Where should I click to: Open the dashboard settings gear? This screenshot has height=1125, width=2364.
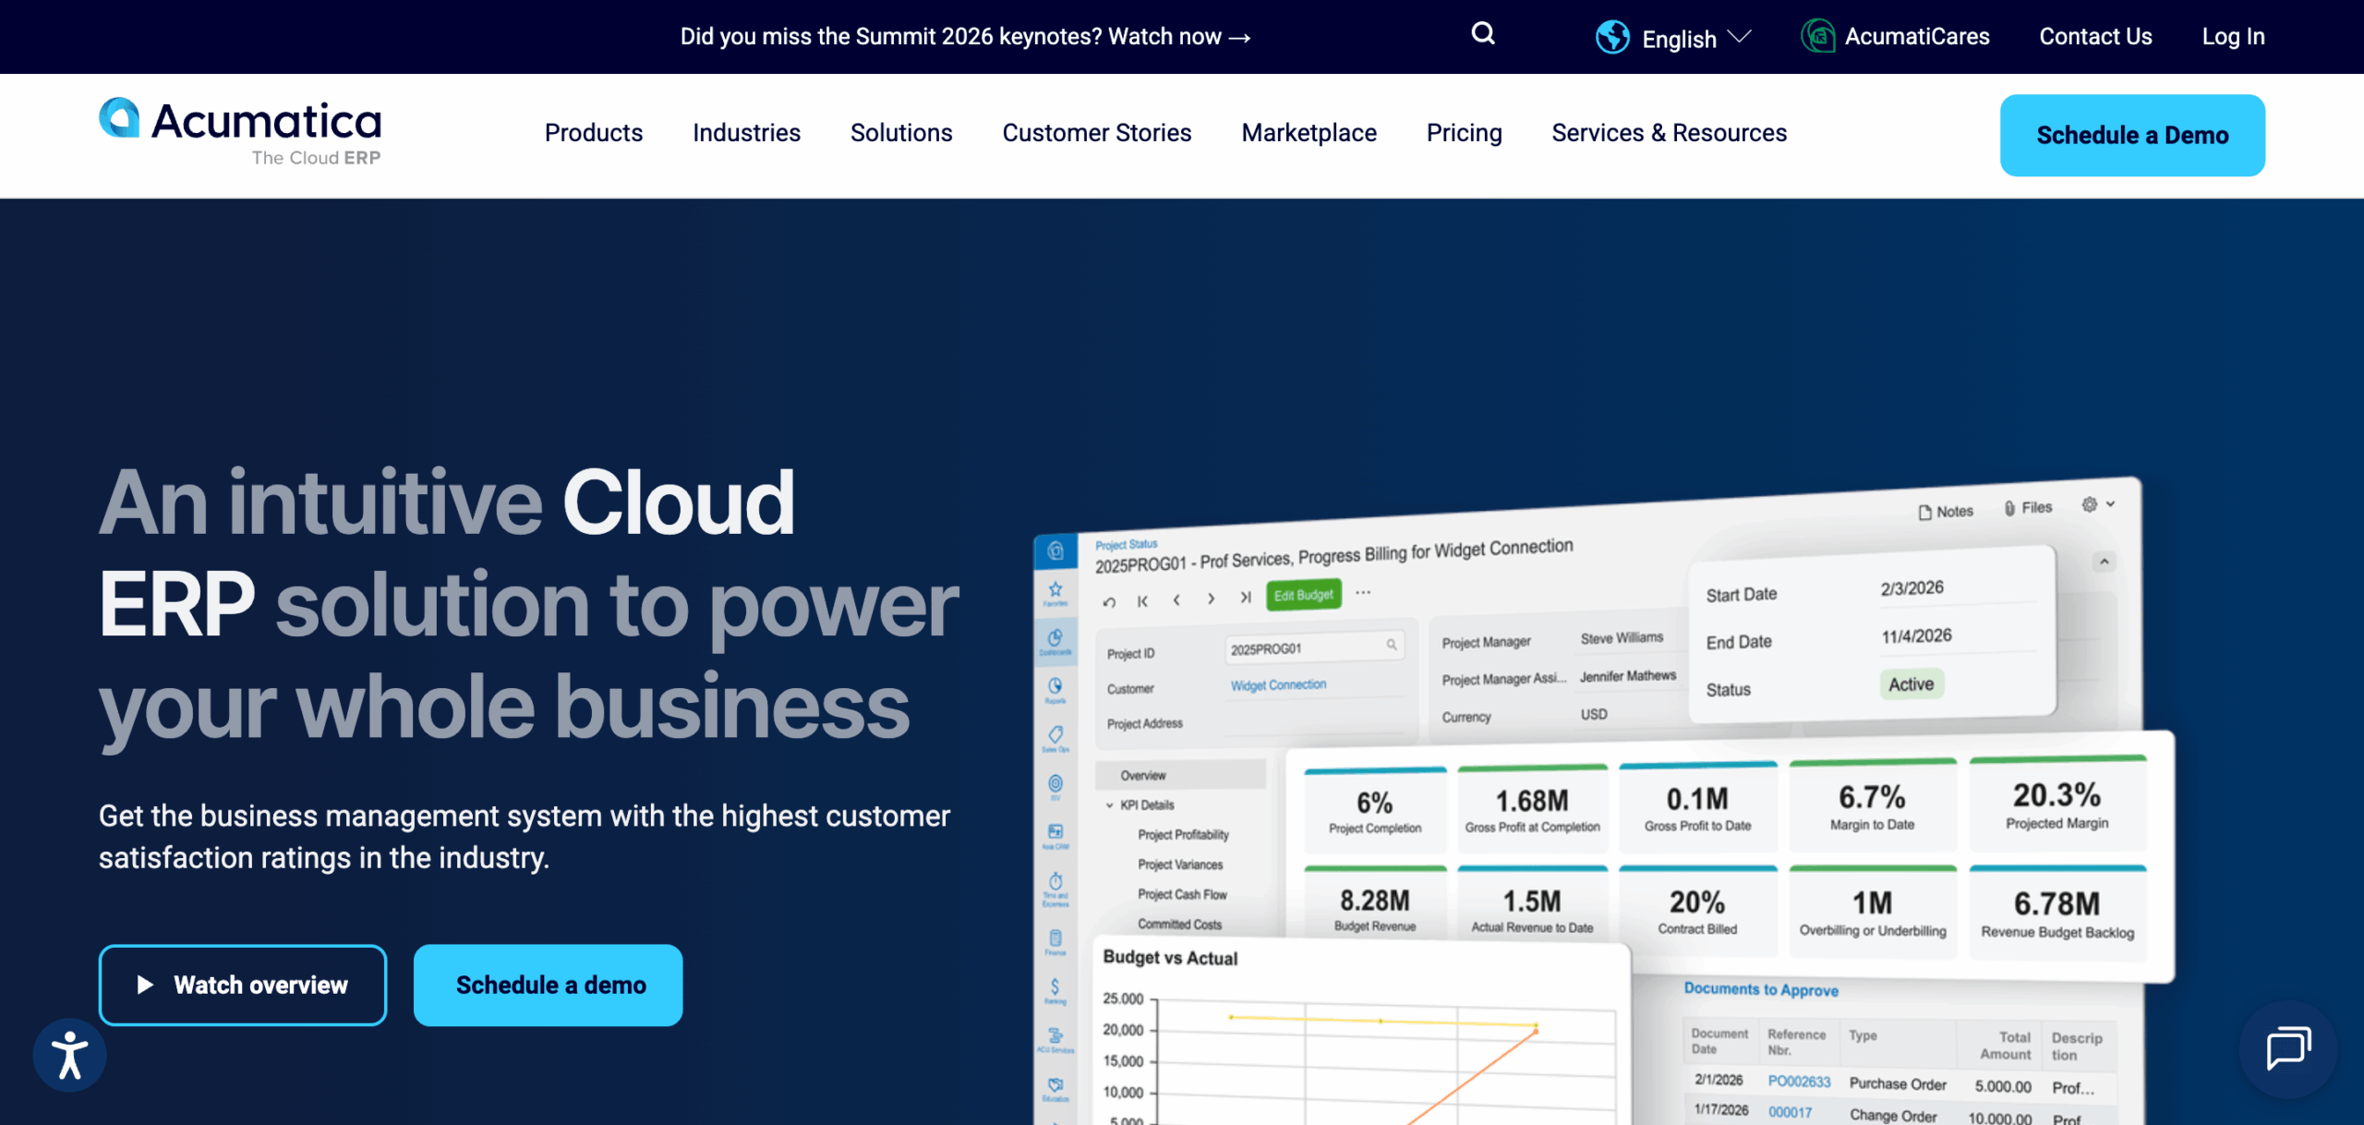pos(2090,504)
